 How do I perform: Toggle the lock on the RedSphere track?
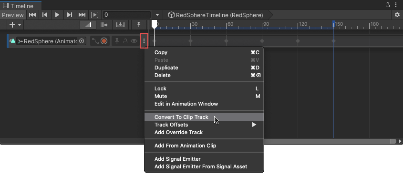pyautogui.click(x=125, y=41)
